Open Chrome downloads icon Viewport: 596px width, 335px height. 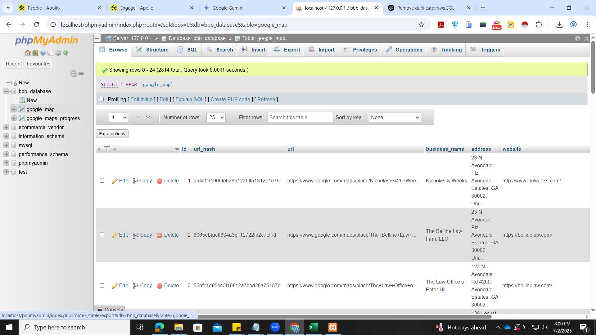(559, 25)
